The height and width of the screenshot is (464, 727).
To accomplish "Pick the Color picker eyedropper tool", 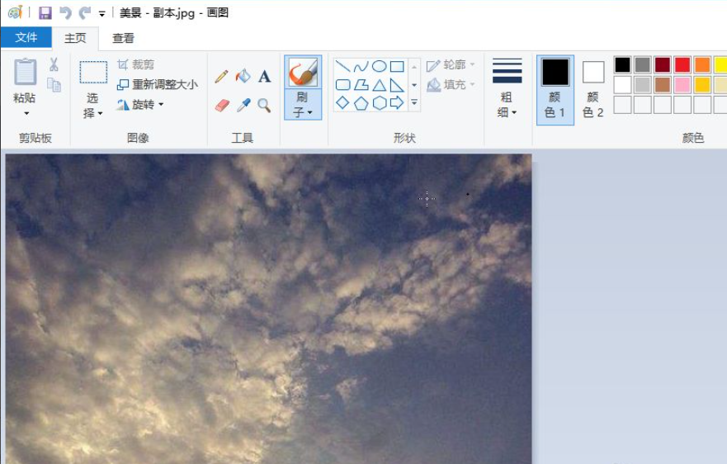I will 243,106.
